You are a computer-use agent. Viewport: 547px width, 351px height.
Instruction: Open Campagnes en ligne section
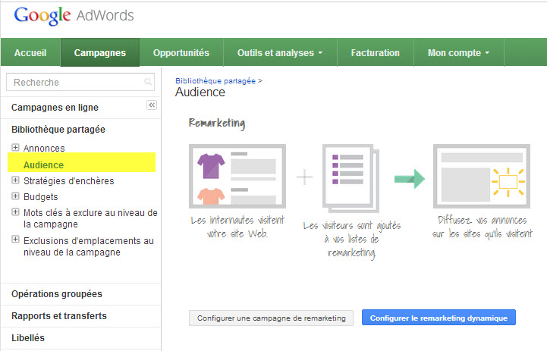pos(55,108)
